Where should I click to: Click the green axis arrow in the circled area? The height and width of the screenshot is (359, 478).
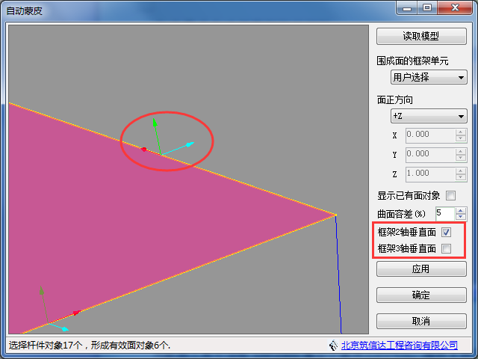155,125
